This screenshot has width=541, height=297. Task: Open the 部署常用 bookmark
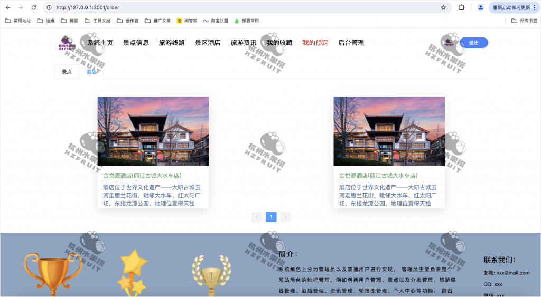pyautogui.click(x=246, y=21)
